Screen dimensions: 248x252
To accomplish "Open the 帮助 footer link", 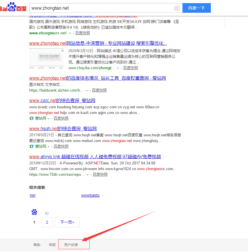I will click(37, 245).
